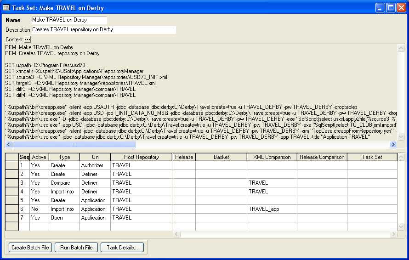Click the Task Set column header
The width and height of the screenshot is (409, 260).
(372, 157)
